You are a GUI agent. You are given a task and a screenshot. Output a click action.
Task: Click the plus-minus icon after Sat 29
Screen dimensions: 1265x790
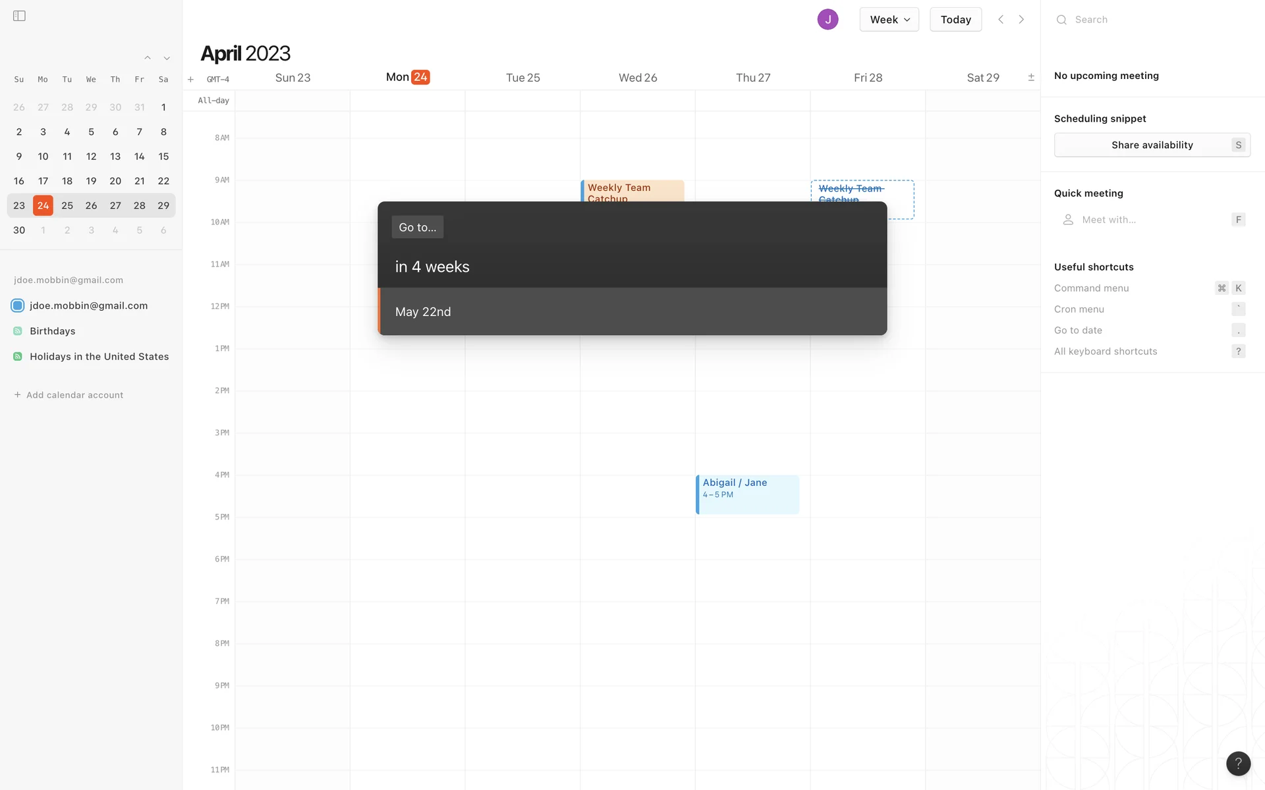(x=1031, y=78)
